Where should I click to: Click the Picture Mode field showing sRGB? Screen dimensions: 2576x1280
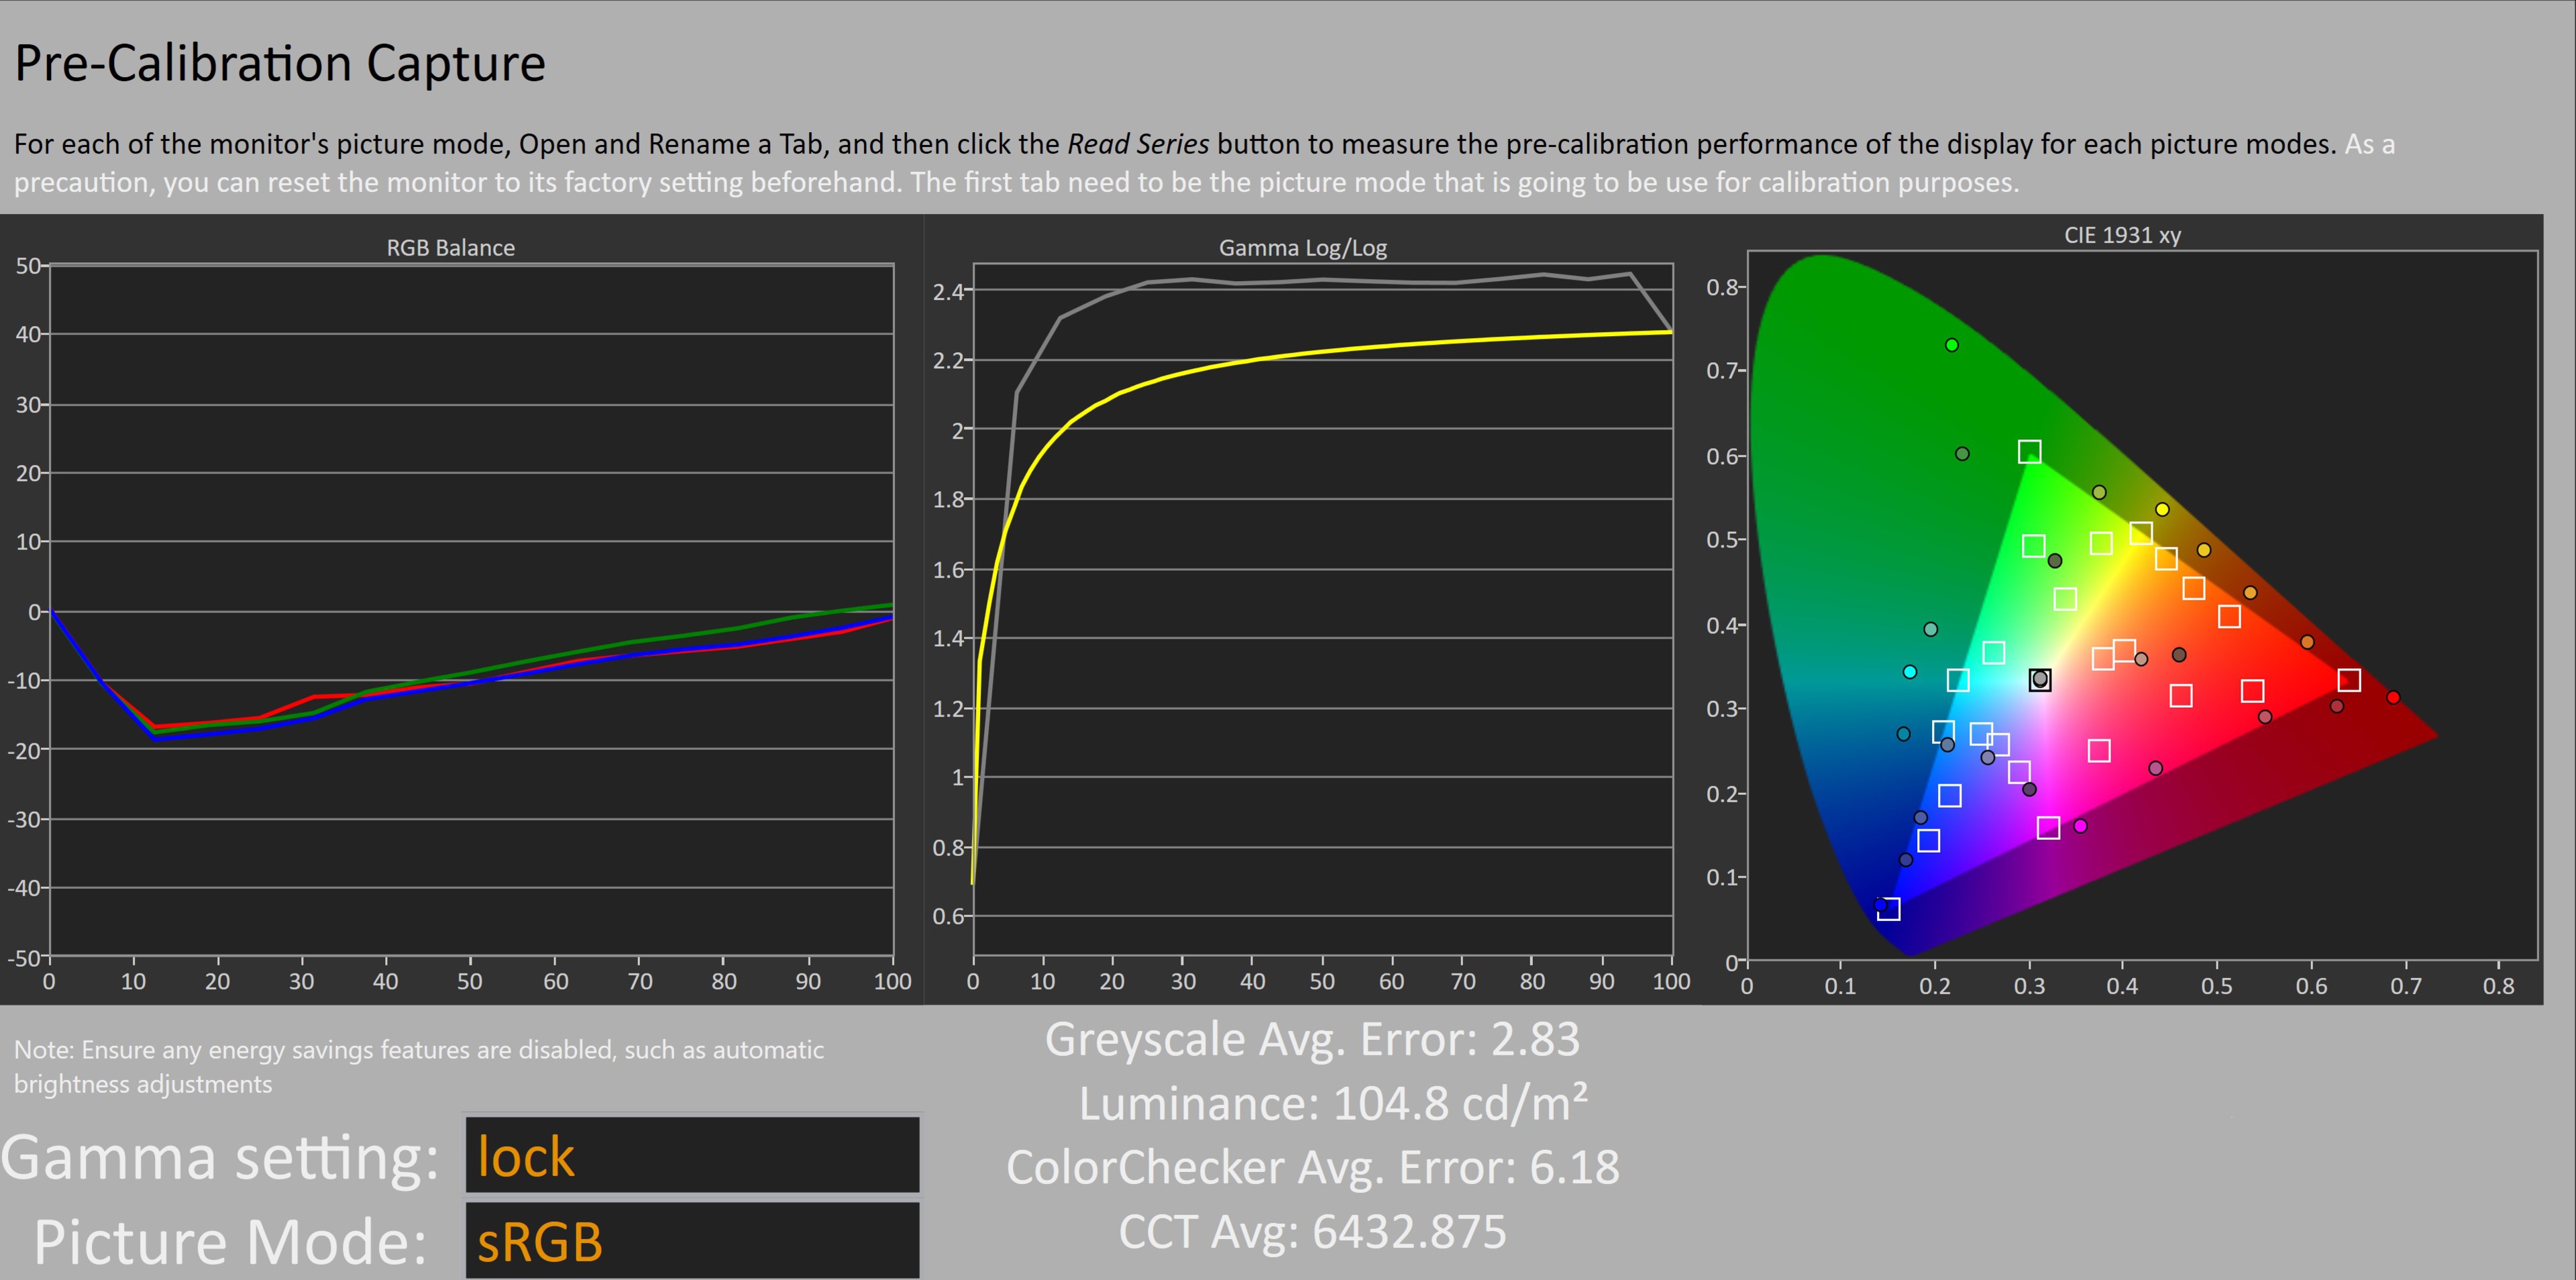pyautogui.click(x=691, y=1240)
